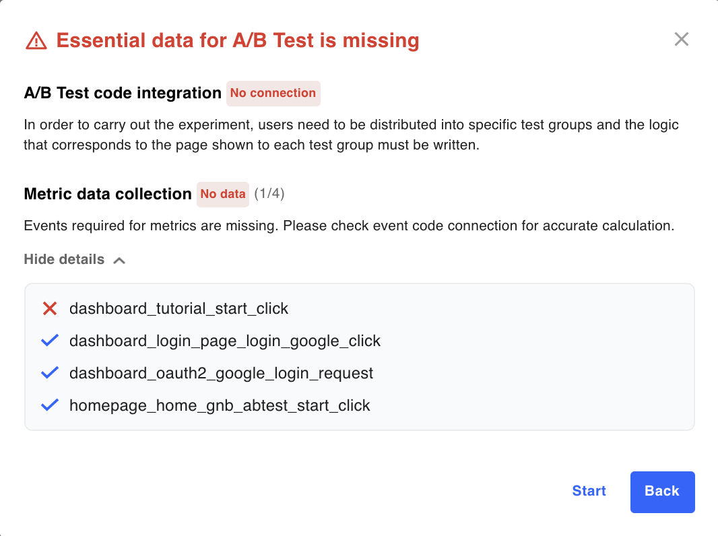Collapse details using the chevron up arrow

[119, 260]
